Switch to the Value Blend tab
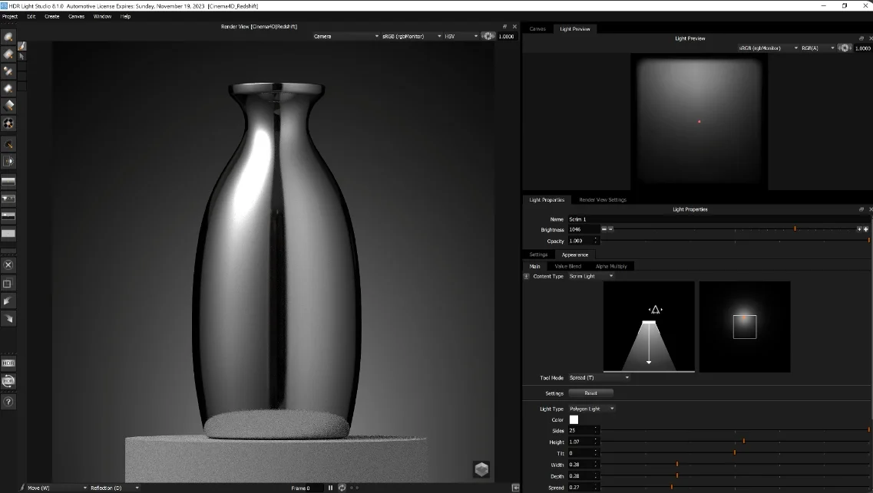The width and height of the screenshot is (873, 493). 568,266
